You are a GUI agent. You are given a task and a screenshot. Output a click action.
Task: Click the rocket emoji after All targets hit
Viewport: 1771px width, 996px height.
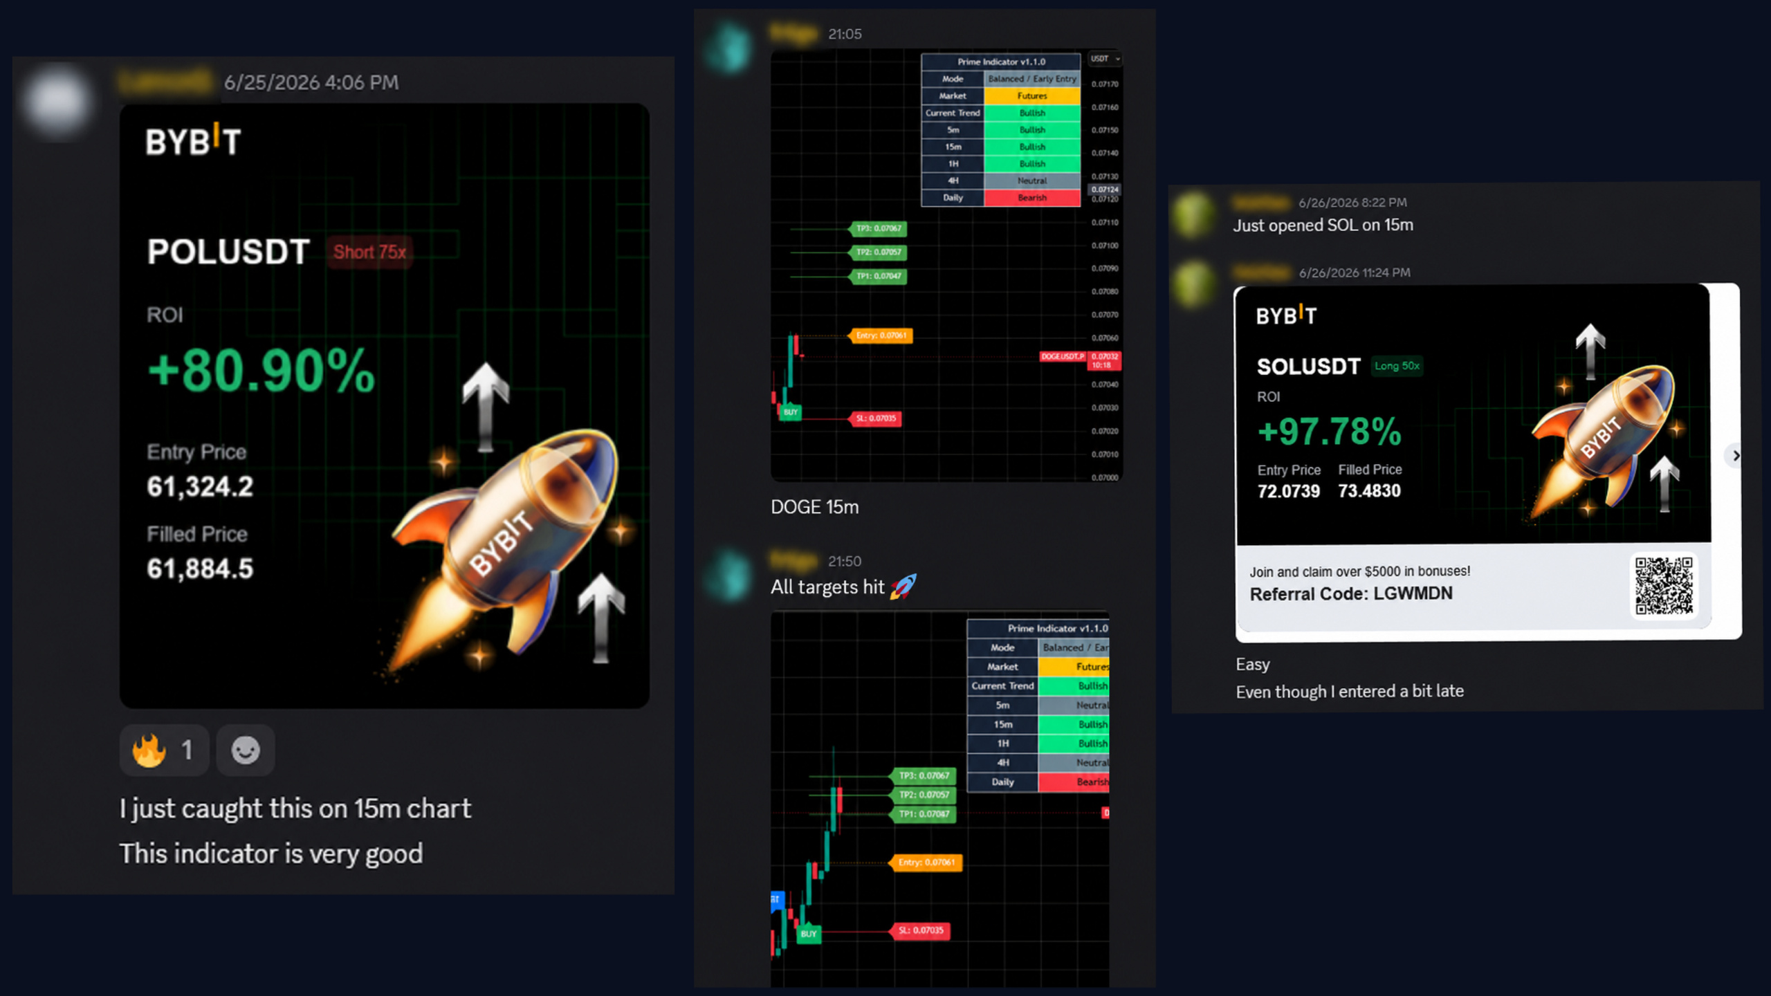[903, 587]
